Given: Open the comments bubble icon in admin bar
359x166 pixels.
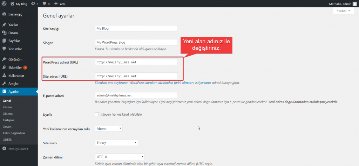Looking at the screenshot, I should (x=45, y=4).
